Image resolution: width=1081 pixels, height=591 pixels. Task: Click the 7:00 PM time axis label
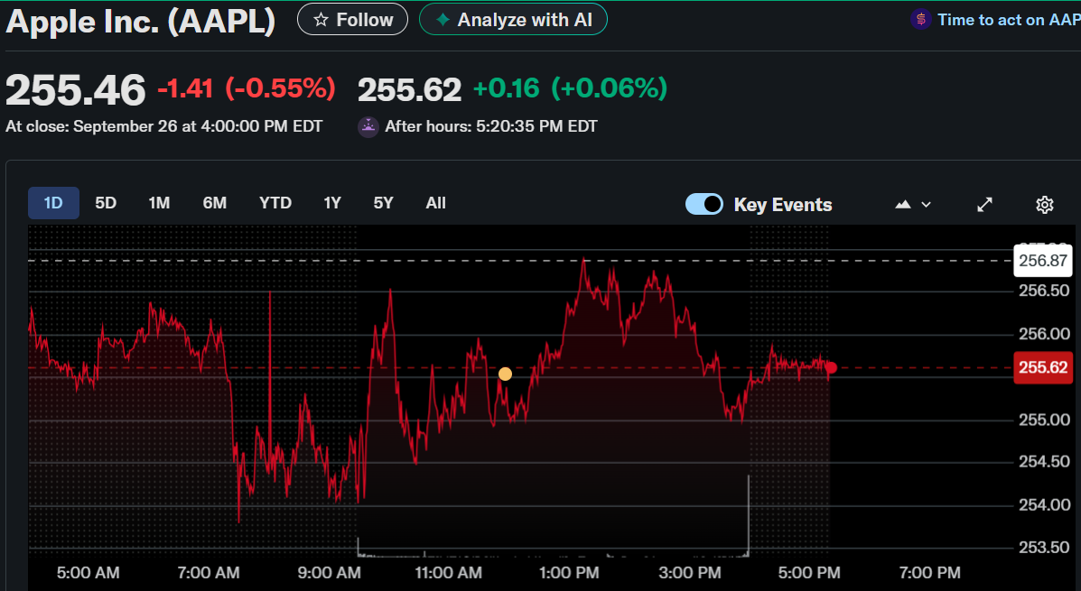[x=929, y=573]
